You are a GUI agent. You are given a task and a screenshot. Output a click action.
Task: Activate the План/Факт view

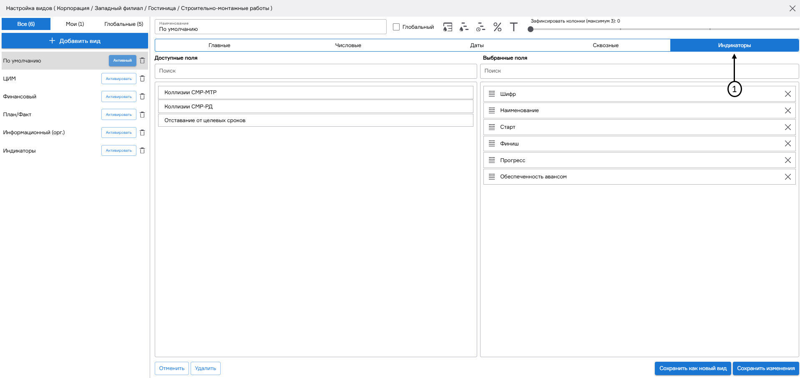pyautogui.click(x=118, y=115)
